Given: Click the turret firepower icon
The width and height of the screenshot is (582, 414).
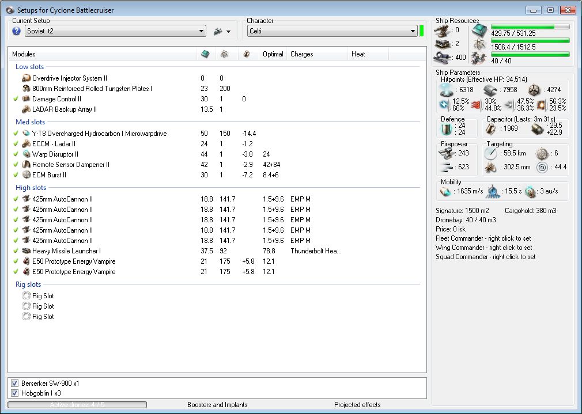Looking at the screenshot, I should pyautogui.click(x=445, y=153).
